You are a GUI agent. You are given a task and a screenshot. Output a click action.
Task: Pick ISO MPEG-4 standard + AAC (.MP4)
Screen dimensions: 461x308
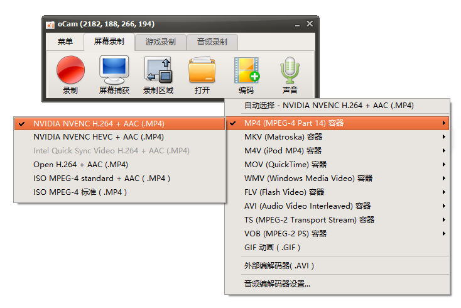(x=120, y=179)
